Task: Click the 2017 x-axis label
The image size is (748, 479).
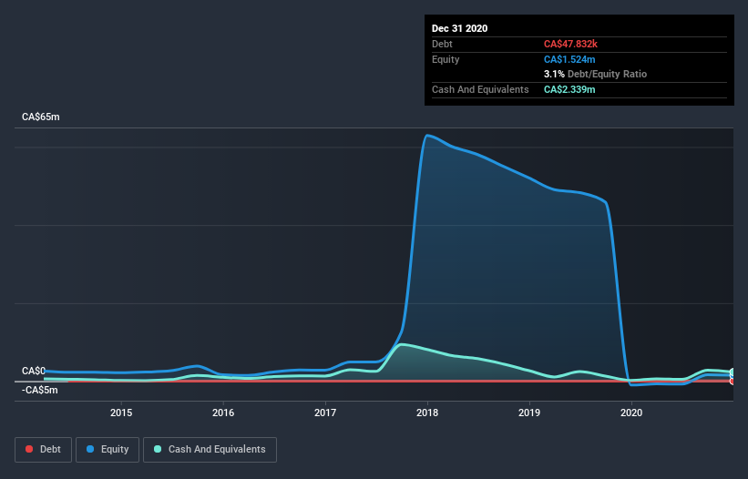Action: (325, 413)
